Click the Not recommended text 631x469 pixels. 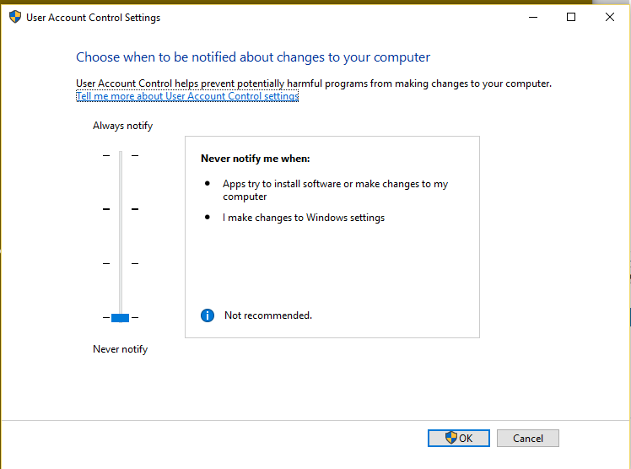pos(268,315)
